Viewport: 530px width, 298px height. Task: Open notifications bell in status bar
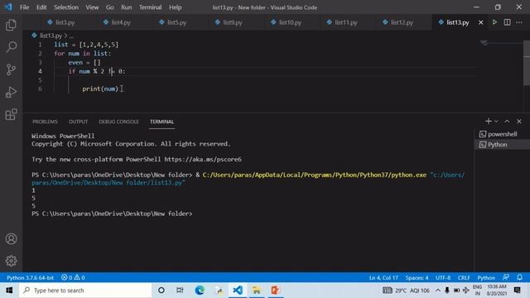pos(519,277)
